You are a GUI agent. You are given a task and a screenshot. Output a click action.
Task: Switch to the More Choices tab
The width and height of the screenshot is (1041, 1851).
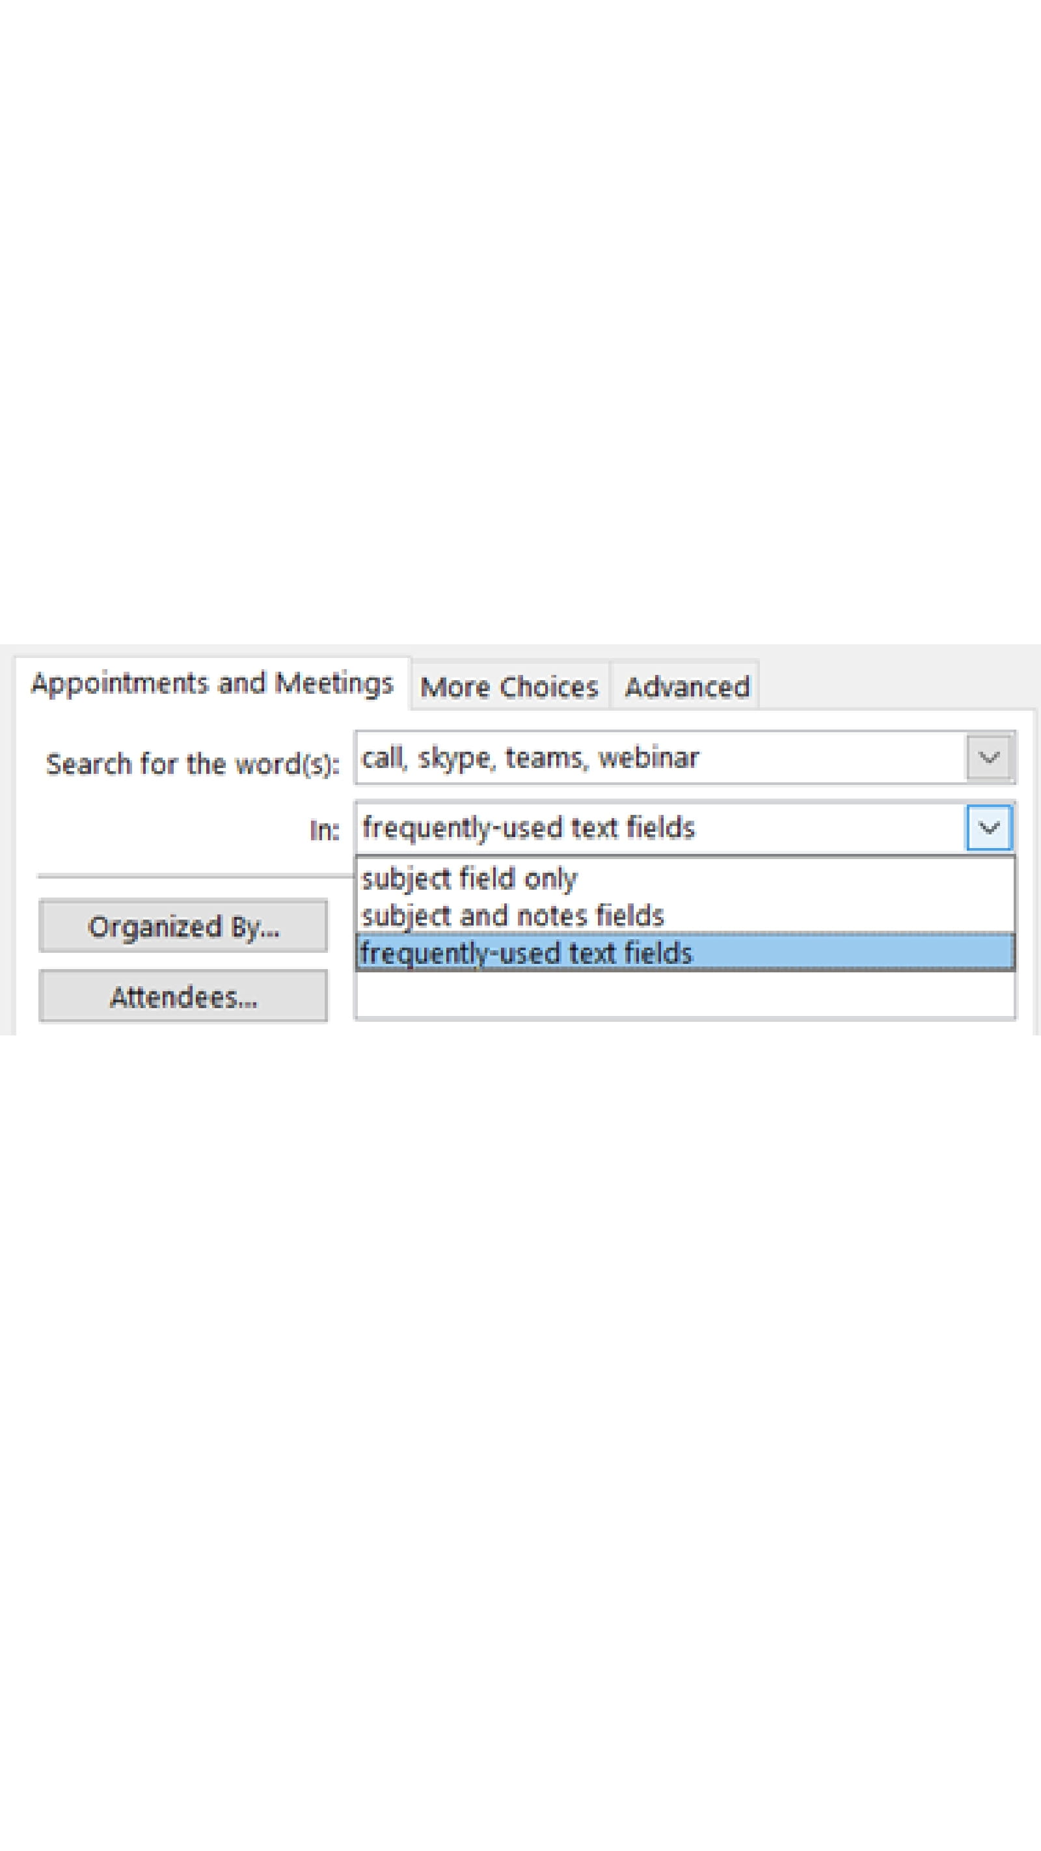[509, 687]
